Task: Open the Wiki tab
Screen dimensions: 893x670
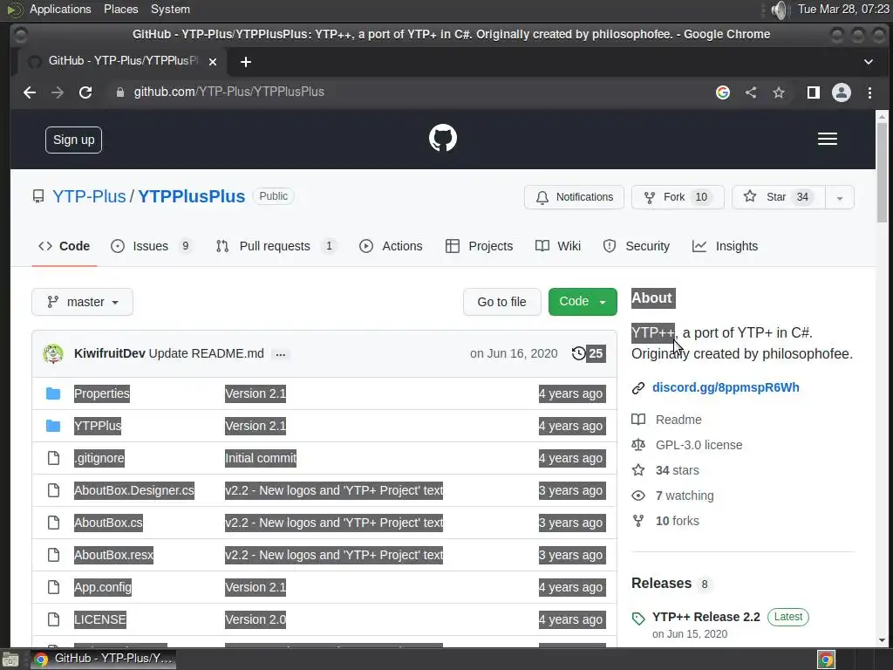Action: point(558,246)
